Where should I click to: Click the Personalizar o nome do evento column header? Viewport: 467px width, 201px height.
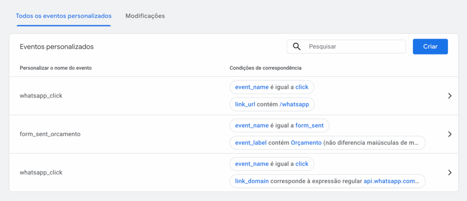[x=56, y=68]
